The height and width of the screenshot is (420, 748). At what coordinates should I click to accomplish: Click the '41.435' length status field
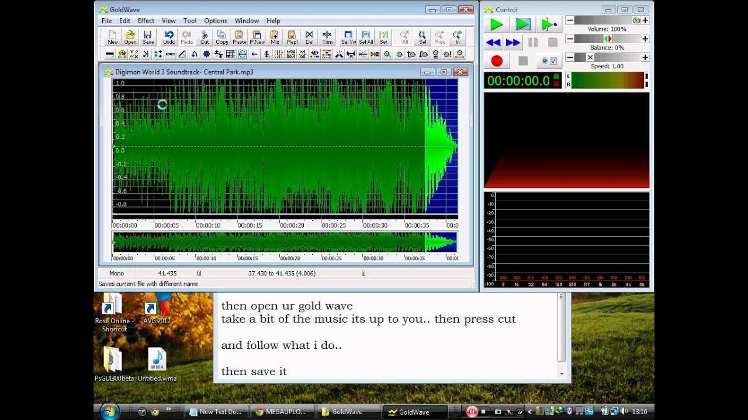click(167, 273)
